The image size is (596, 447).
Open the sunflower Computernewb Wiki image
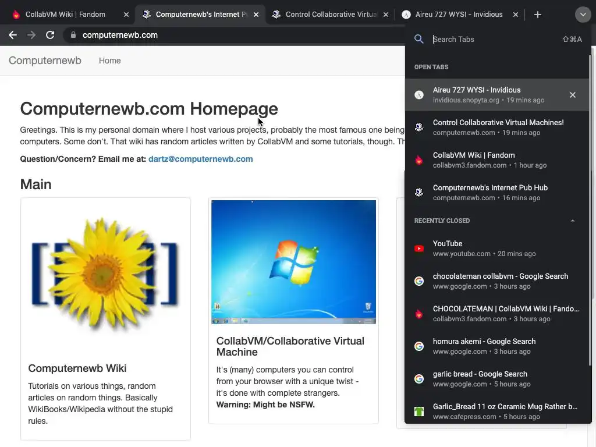pyautogui.click(x=105, y=275)
